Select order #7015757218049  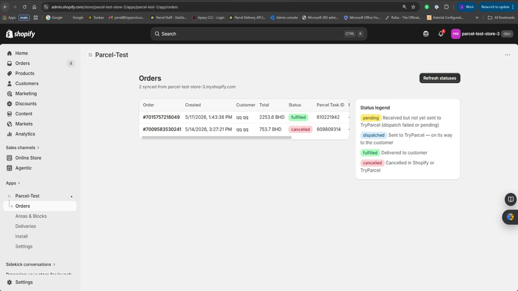coord(161,117)
